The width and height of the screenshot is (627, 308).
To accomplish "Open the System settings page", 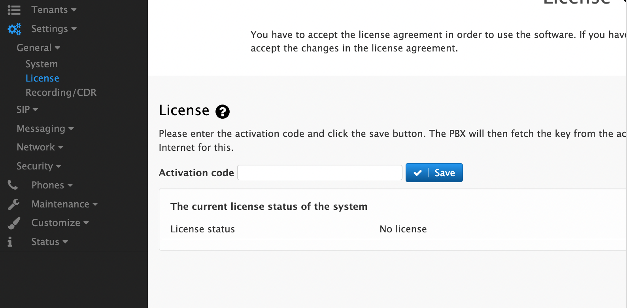I will click(42, 64).
